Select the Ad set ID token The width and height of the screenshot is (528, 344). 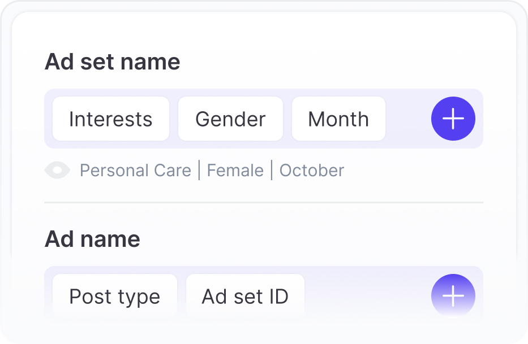point(245,296)
